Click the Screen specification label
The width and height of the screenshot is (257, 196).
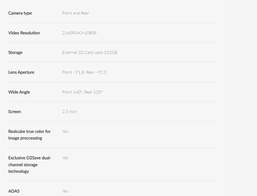point(15,111)
